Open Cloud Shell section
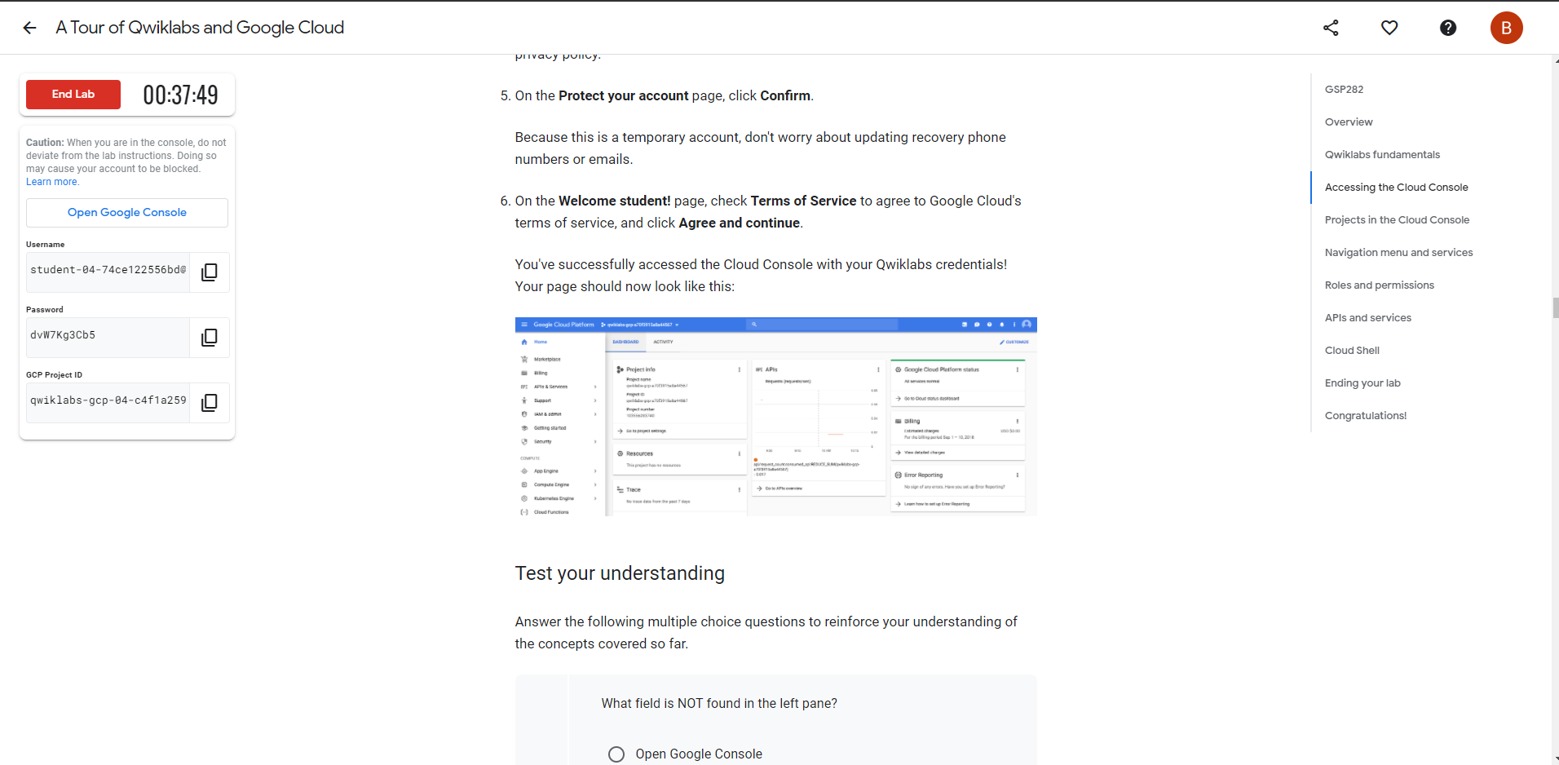 1352,351
